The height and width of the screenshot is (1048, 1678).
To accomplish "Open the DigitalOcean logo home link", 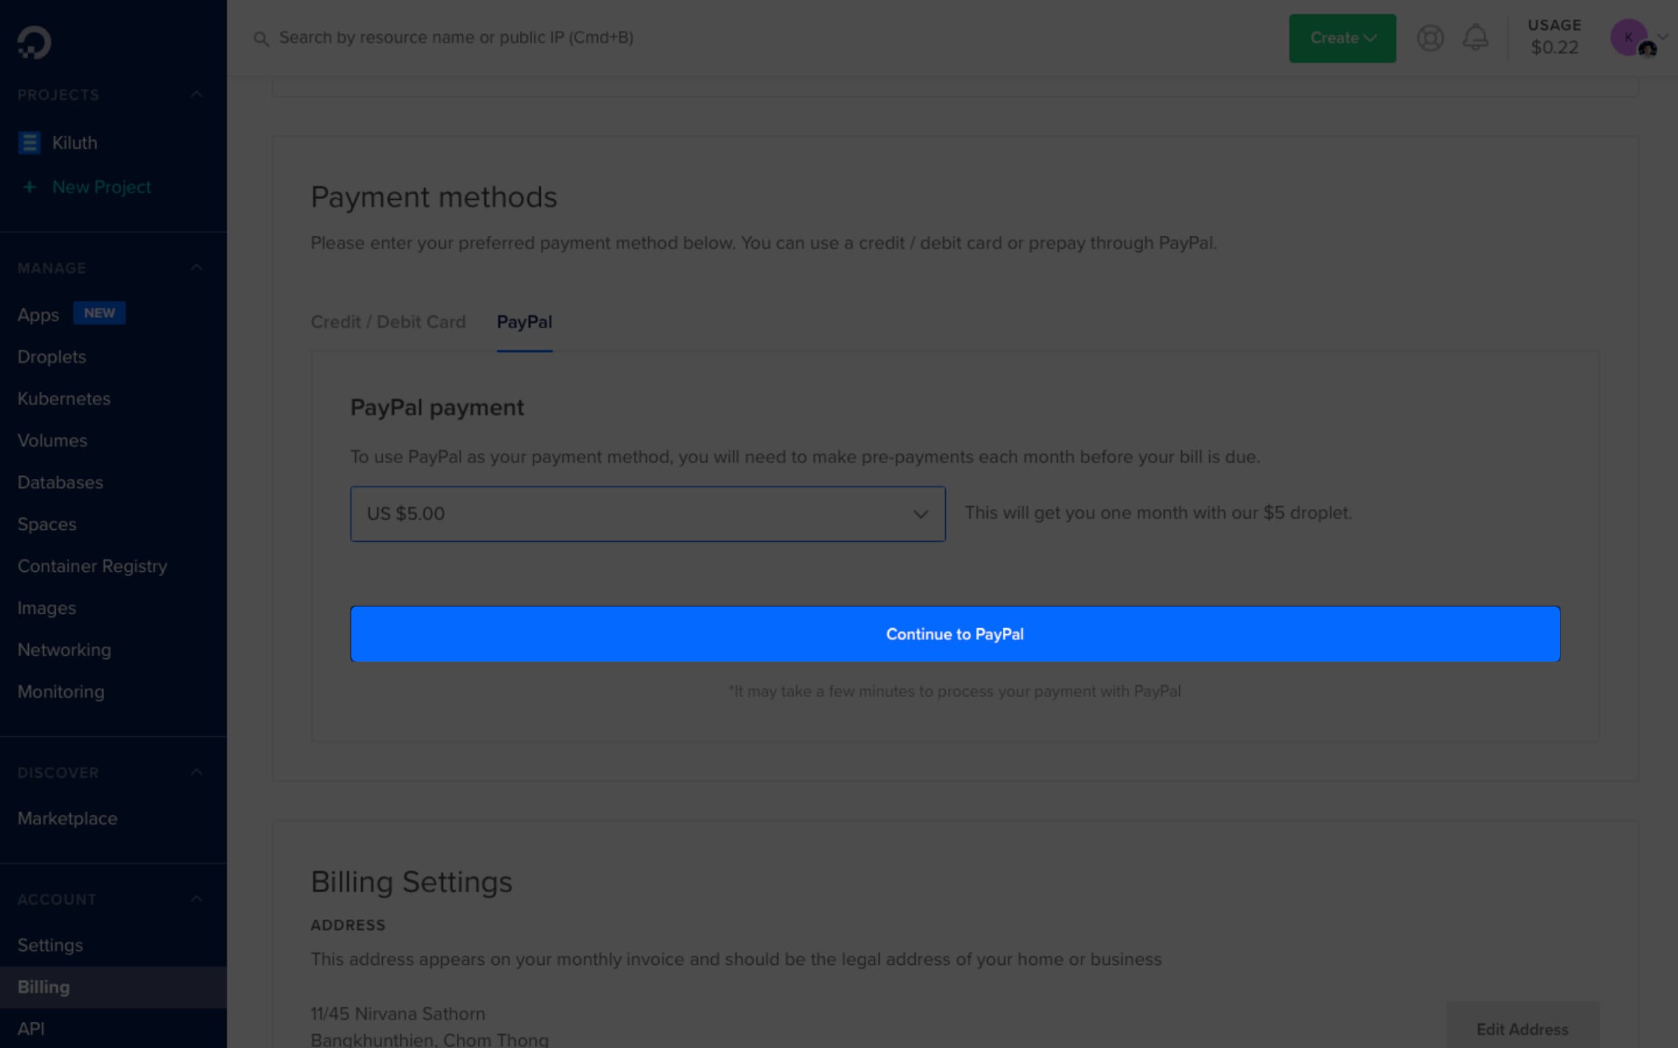I will click(x=34, y=43).
